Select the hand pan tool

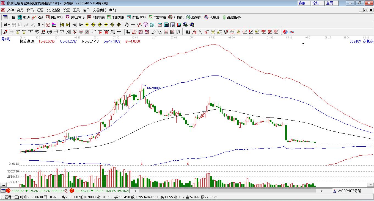(x=127, y=25)
